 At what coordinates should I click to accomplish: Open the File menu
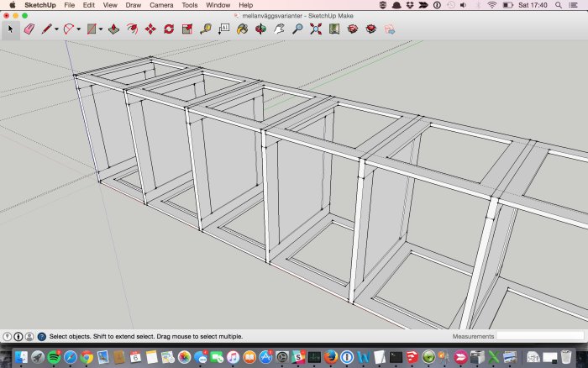tap(70, 5)
